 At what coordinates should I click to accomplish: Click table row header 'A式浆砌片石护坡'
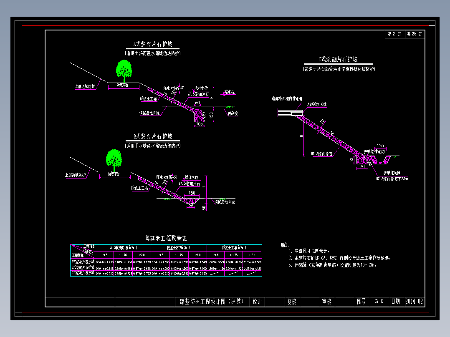(x=83, y=262)
